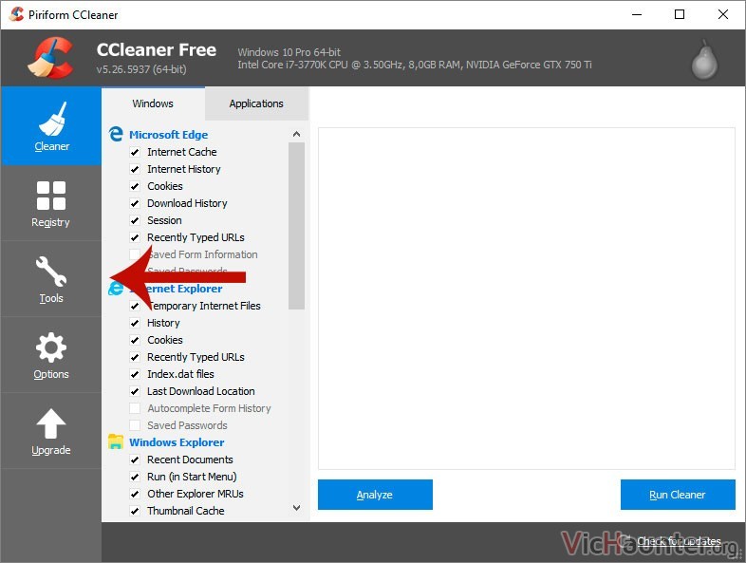
Task: Toggle Run (in Start Menu) checkbox
Action: click(135, 477)
